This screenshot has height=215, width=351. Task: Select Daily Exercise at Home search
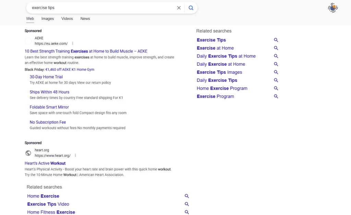[221, 64]
